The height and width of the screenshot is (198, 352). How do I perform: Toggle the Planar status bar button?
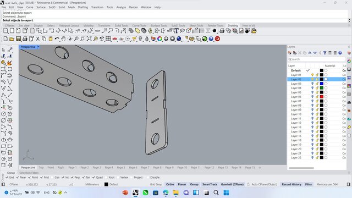coord(182,184)
